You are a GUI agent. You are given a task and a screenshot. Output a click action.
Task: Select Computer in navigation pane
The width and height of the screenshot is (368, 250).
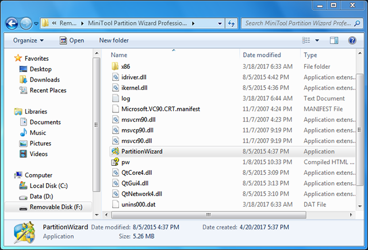[x=33, y=175]
